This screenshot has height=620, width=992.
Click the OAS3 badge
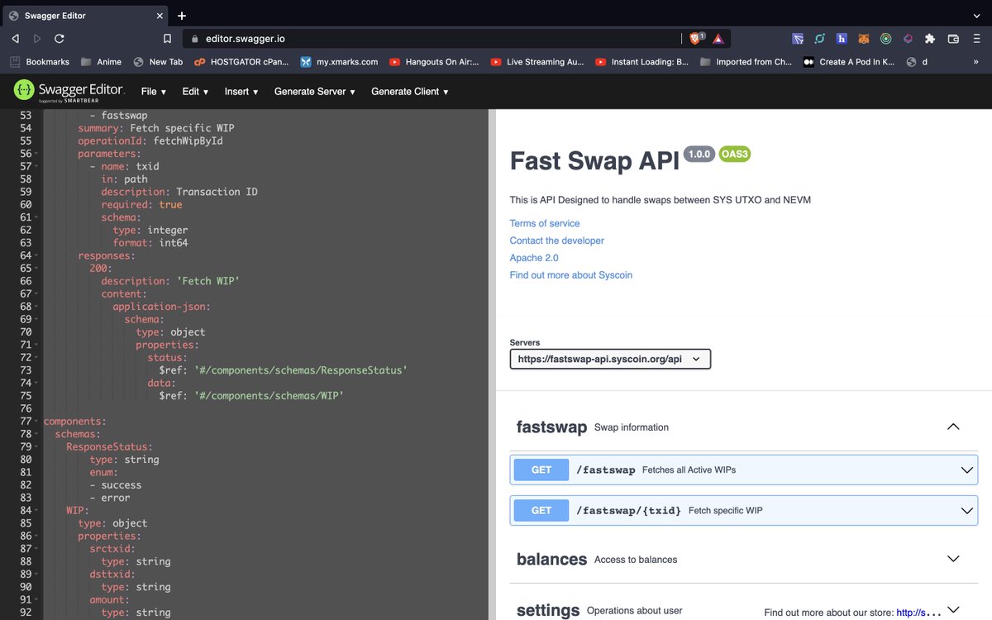point(734,154)
